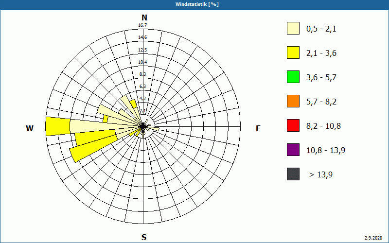The width and height of the screenshot is (389, 243).
Task: Click the 8,3 ring scale value
Action: click(142, 74)
